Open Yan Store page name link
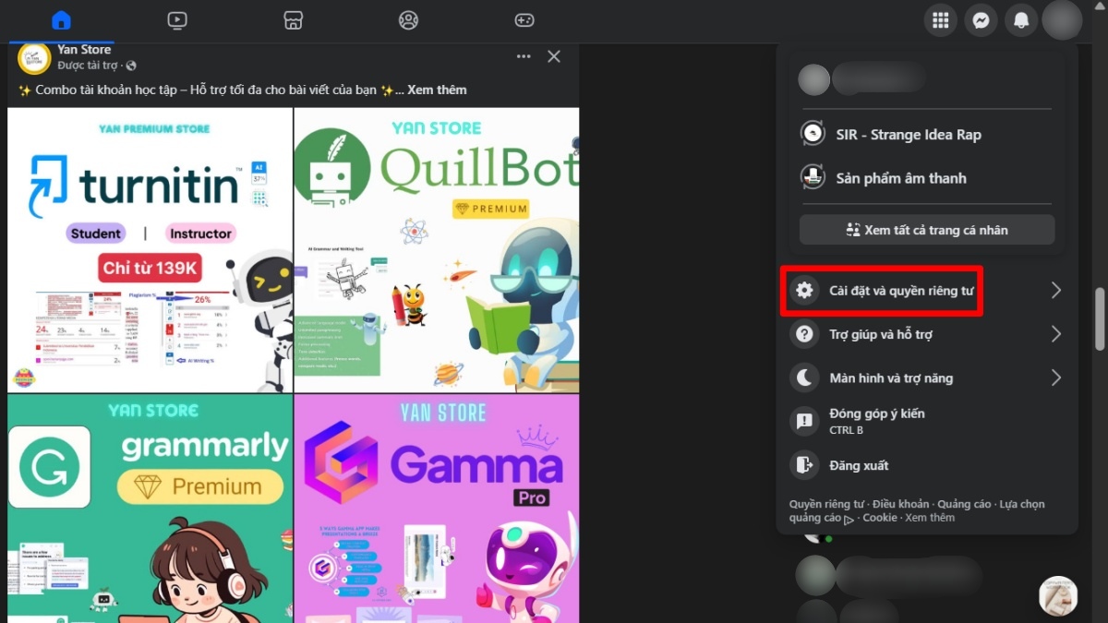1108x623 pixels. (84, 50)
